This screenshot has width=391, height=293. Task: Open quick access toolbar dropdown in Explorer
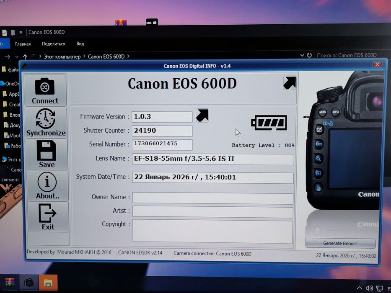[x=21, y=32]
